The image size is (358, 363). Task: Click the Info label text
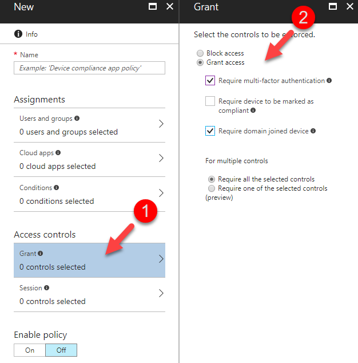pos(31,34)
